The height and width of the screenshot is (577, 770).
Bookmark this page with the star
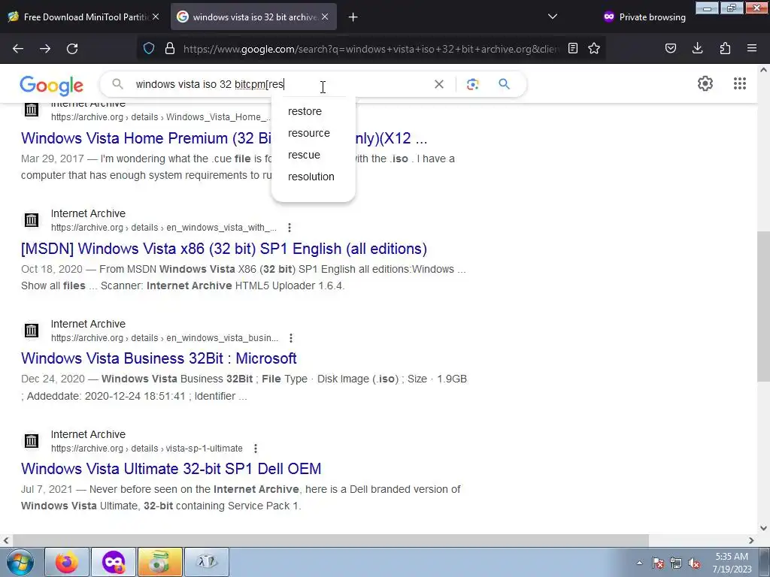click(594, 48)
